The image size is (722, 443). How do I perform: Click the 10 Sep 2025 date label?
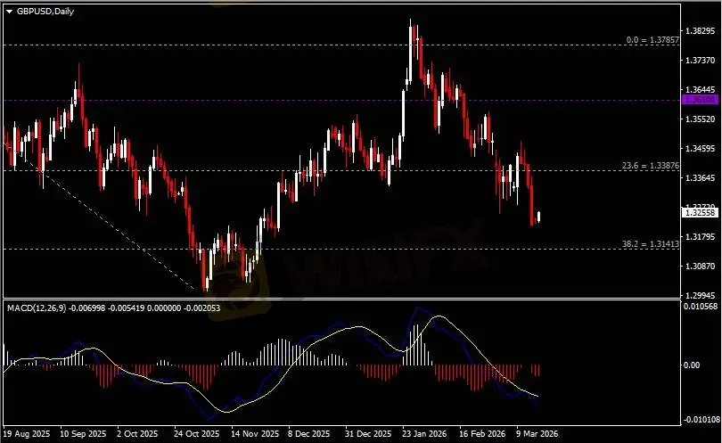click(84, 434)
